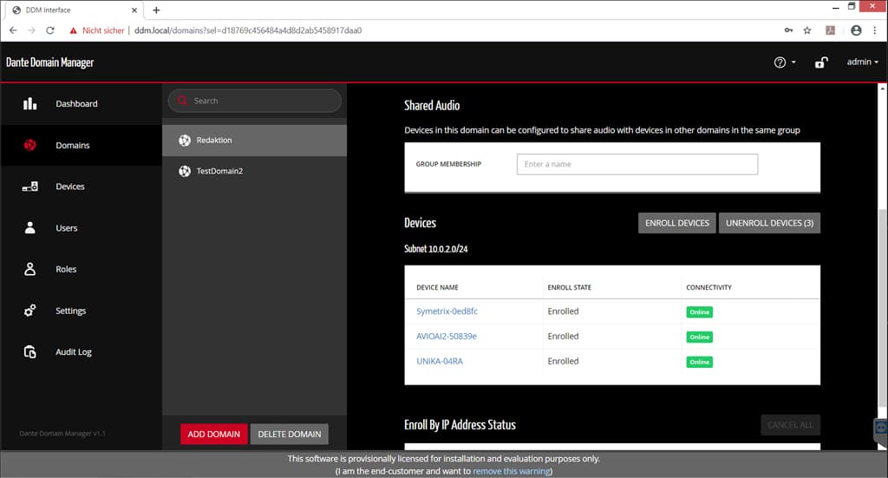This screenshot has width=888, height=478.
Task: Click the Online badge for UNIKA-04RA
Action: 700,362
